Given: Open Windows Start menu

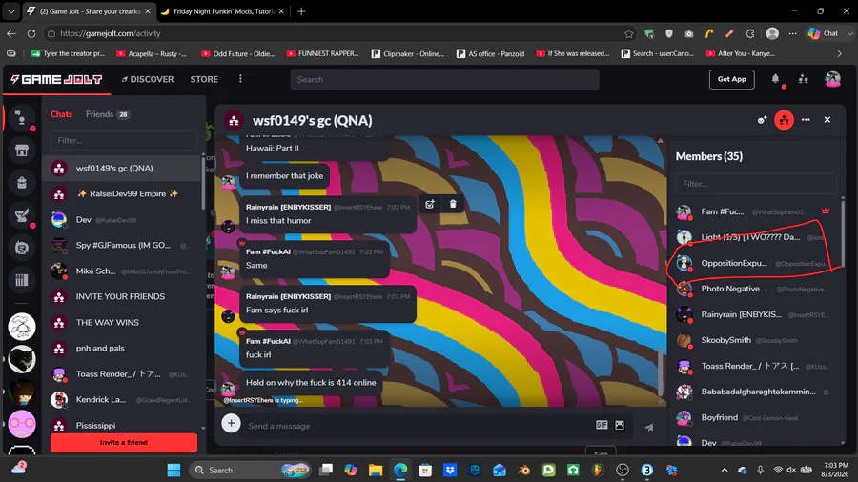Looking at the screenshot, I should point(174,470).
